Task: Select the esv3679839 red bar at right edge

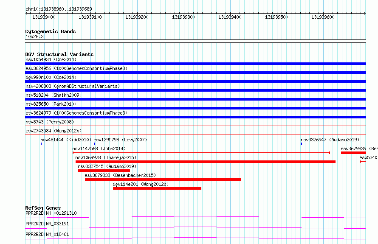Action: click(x=353, y=153)
